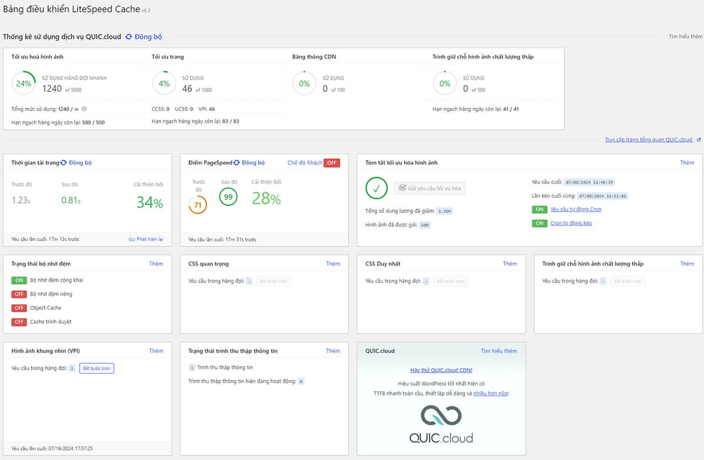
Task: Click Bắt buộc cron in CSS quan trọng
Action: (273, 281)
